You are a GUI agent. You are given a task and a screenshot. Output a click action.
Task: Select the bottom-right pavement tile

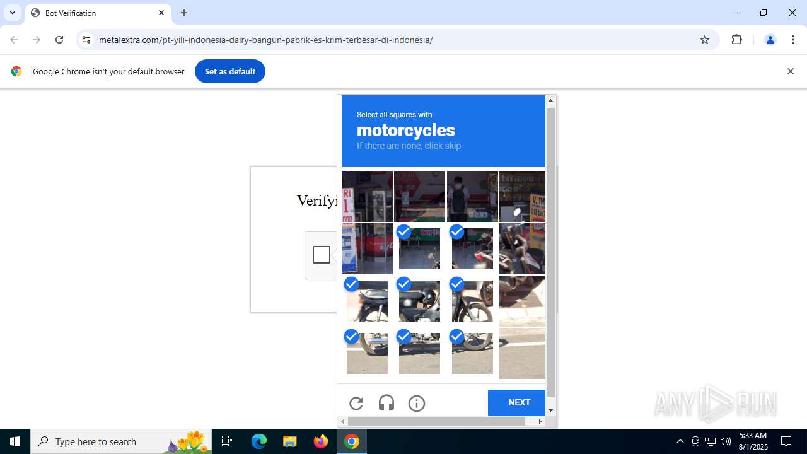point(522,353)
